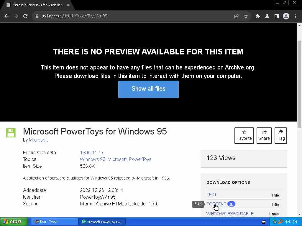302x226 pixels.
Task: Open the Windows Start menu
Action: (x=14, y=222)
